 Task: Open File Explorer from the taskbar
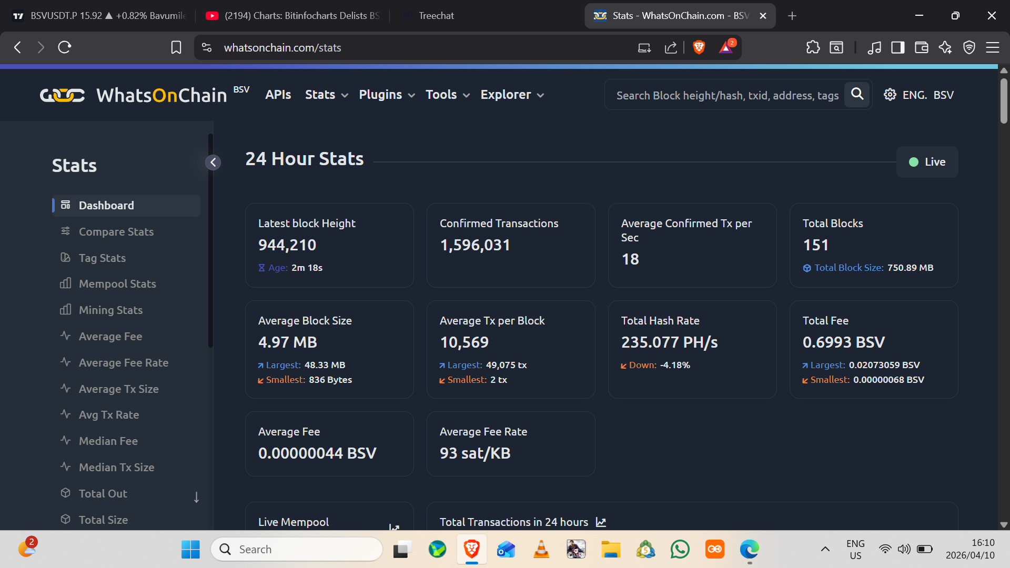pyautogui.click(x=611, y=550)
